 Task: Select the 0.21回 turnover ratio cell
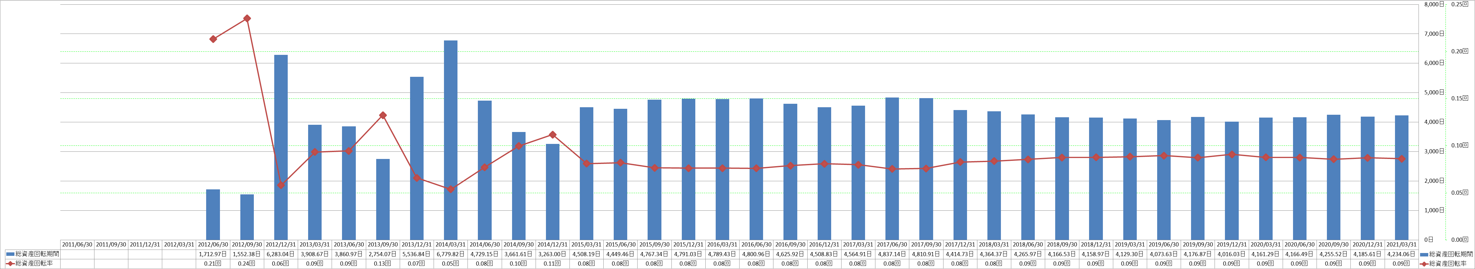(213, 263)
